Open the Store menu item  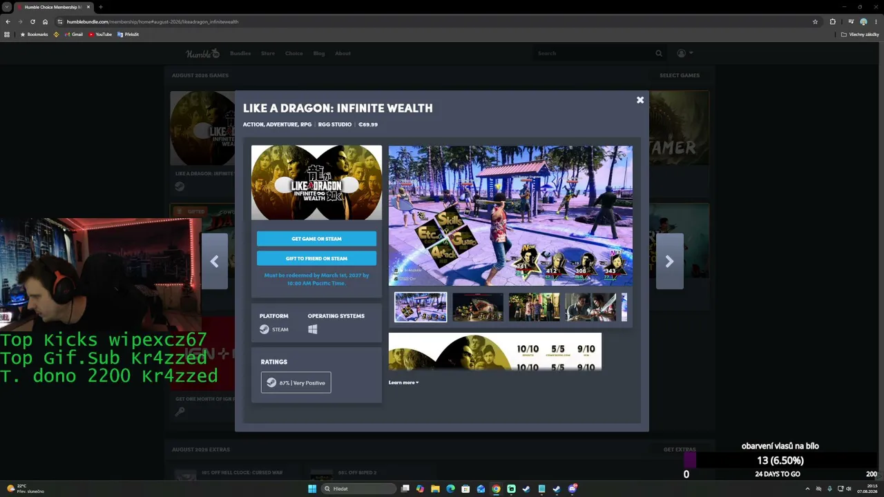pos(268,53)
